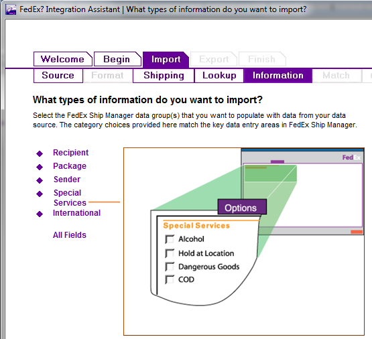The image size is (372, 339).
Task: Choose the Special Services data group
Action: [70, 198]
